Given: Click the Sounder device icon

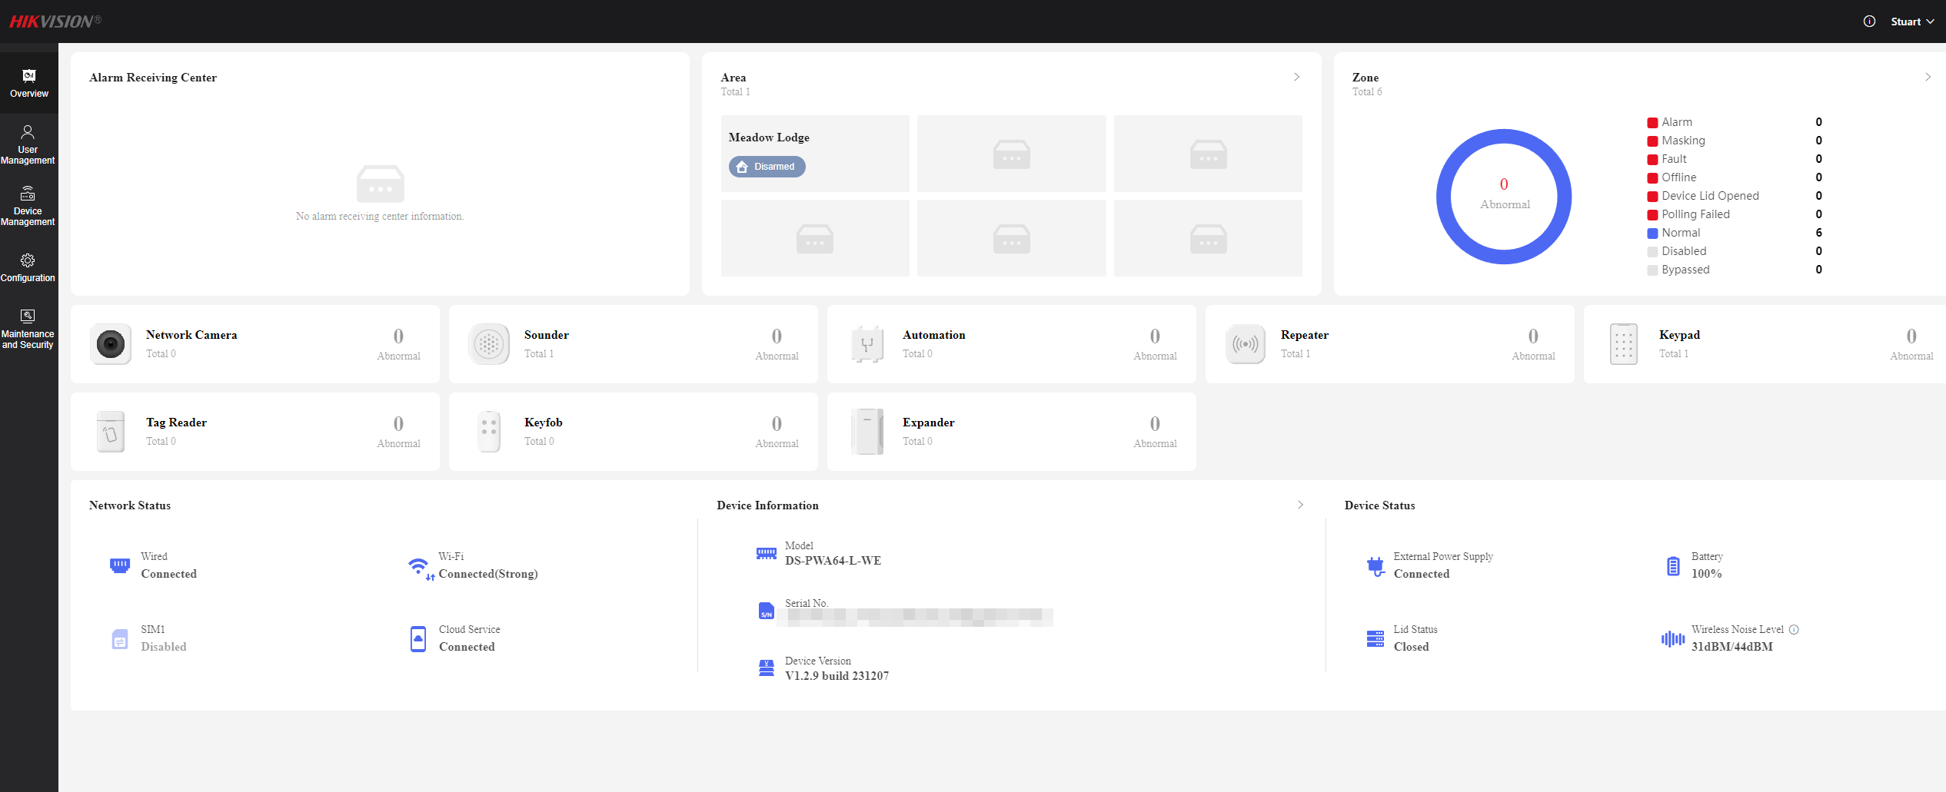Looking at the screenshot, I should point(489,344).
